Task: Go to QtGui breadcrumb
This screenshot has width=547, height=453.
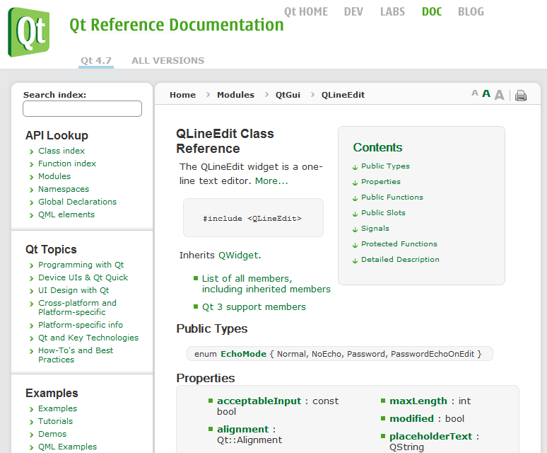Action: (288, 95)
